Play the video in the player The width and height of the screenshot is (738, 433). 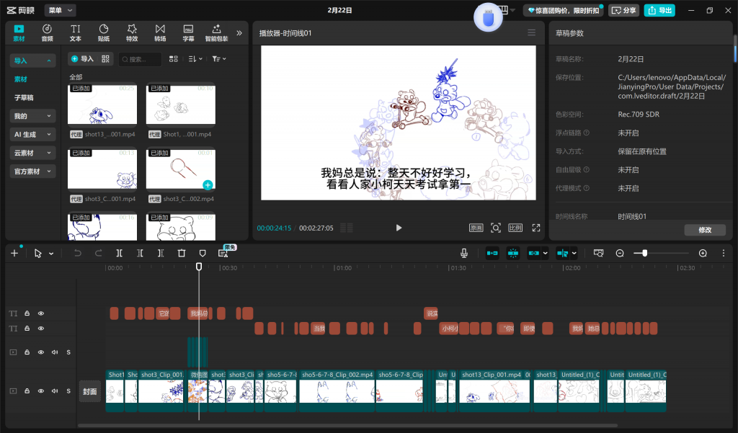pyautogui.click(x=399, y=228)
